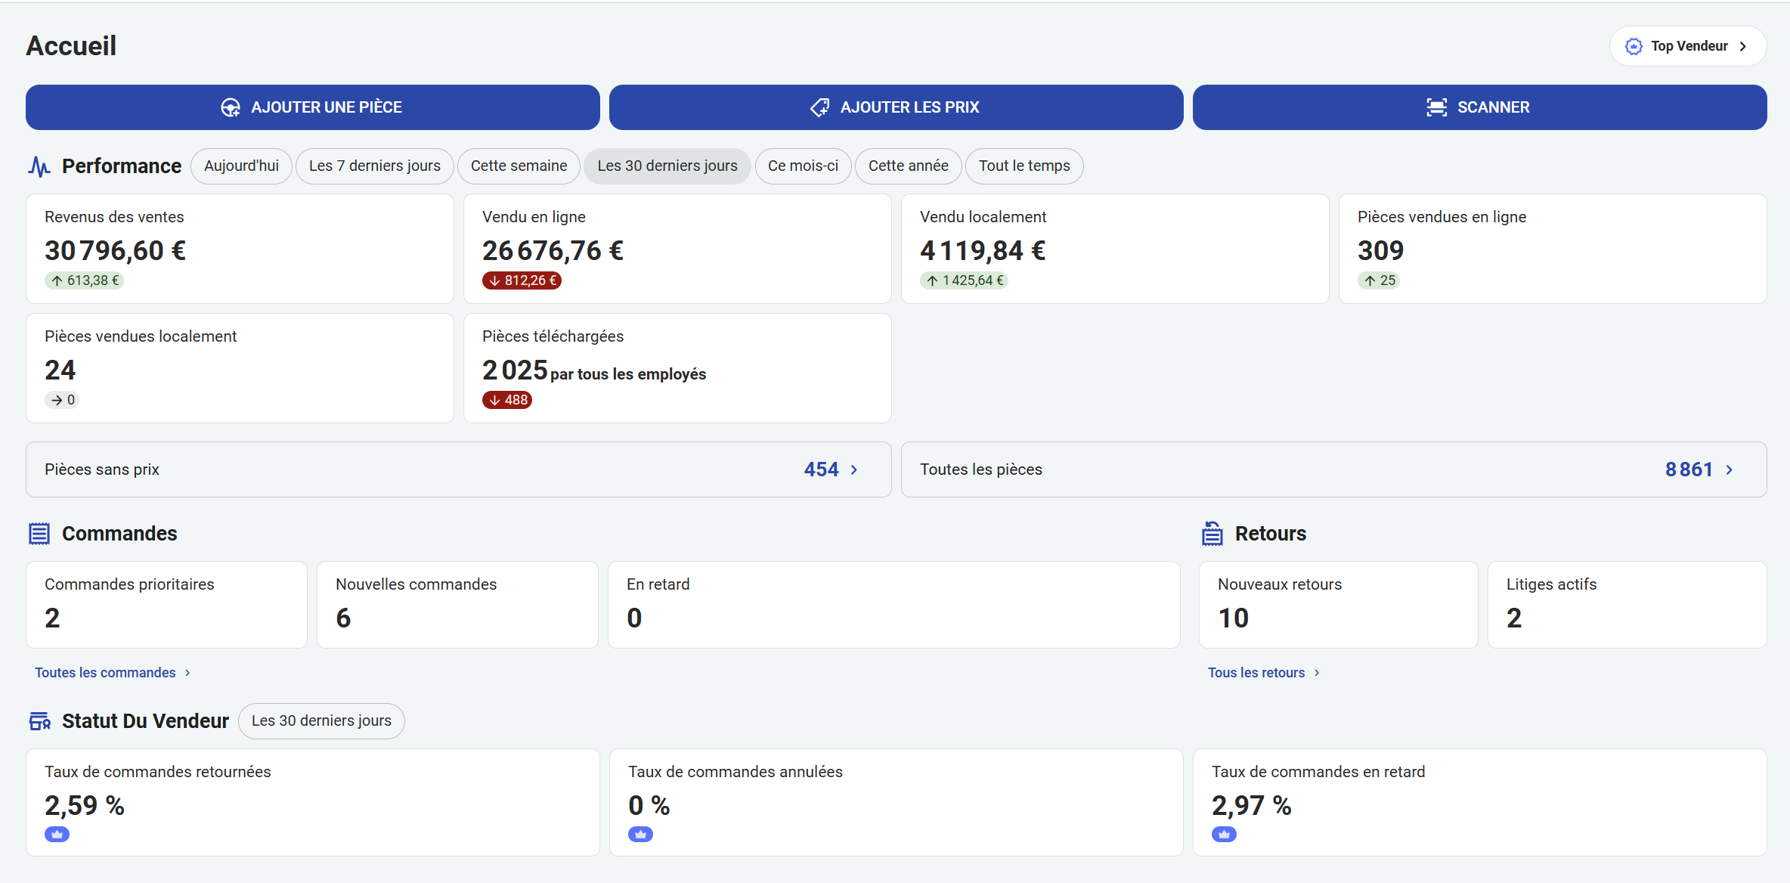Follow the Toutes les commandes link
1790x883 pixels.
point(105,673)
